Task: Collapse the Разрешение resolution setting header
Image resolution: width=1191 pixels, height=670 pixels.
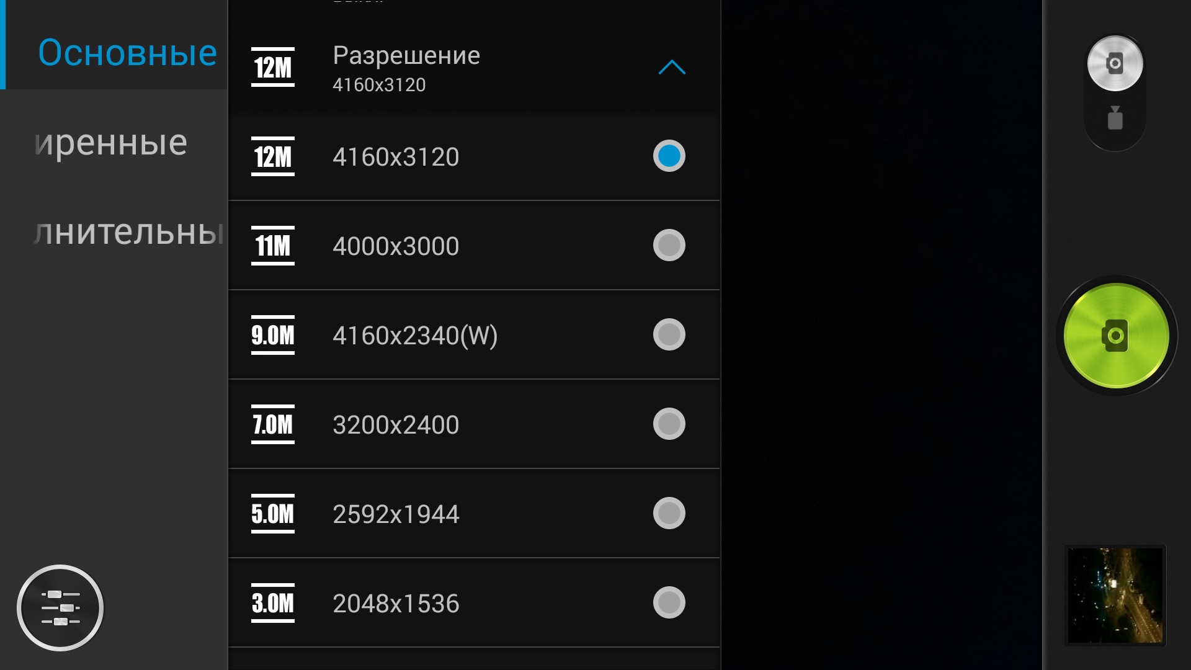Action: 434,68
